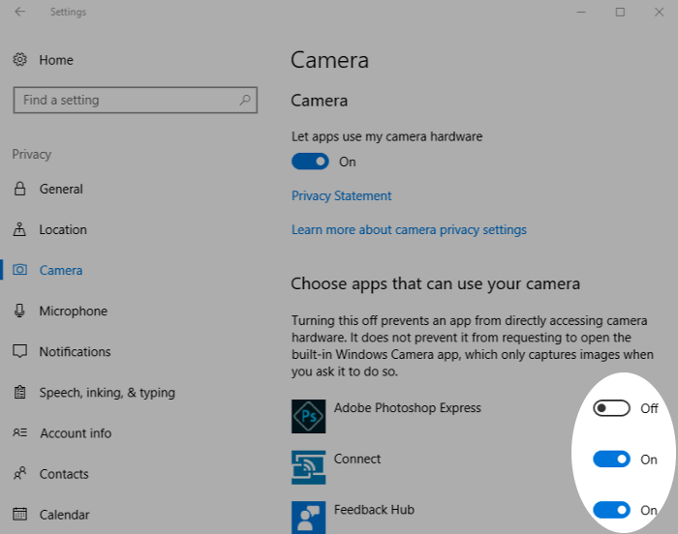Click the Speech, inking clipboard icon

coord(20,392)
